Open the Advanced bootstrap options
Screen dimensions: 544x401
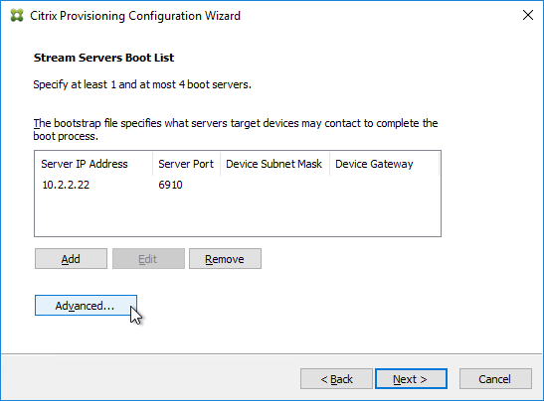[86, 306]
